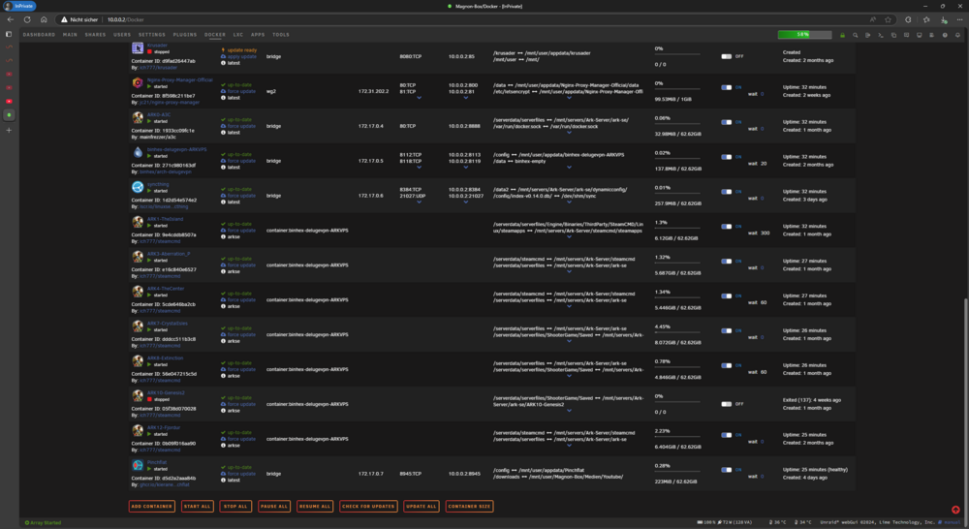This screenshot has height=529, width=969.
Task: Toggle autostart for ARK12-Fjordur
Action: pyautogui.click(x=726, y=434)
